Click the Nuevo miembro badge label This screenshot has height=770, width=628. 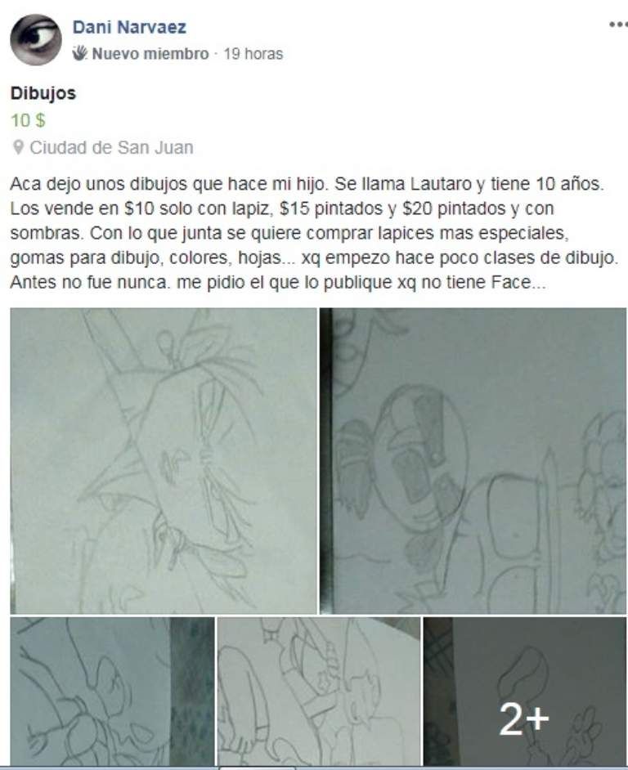click(150, 53)
